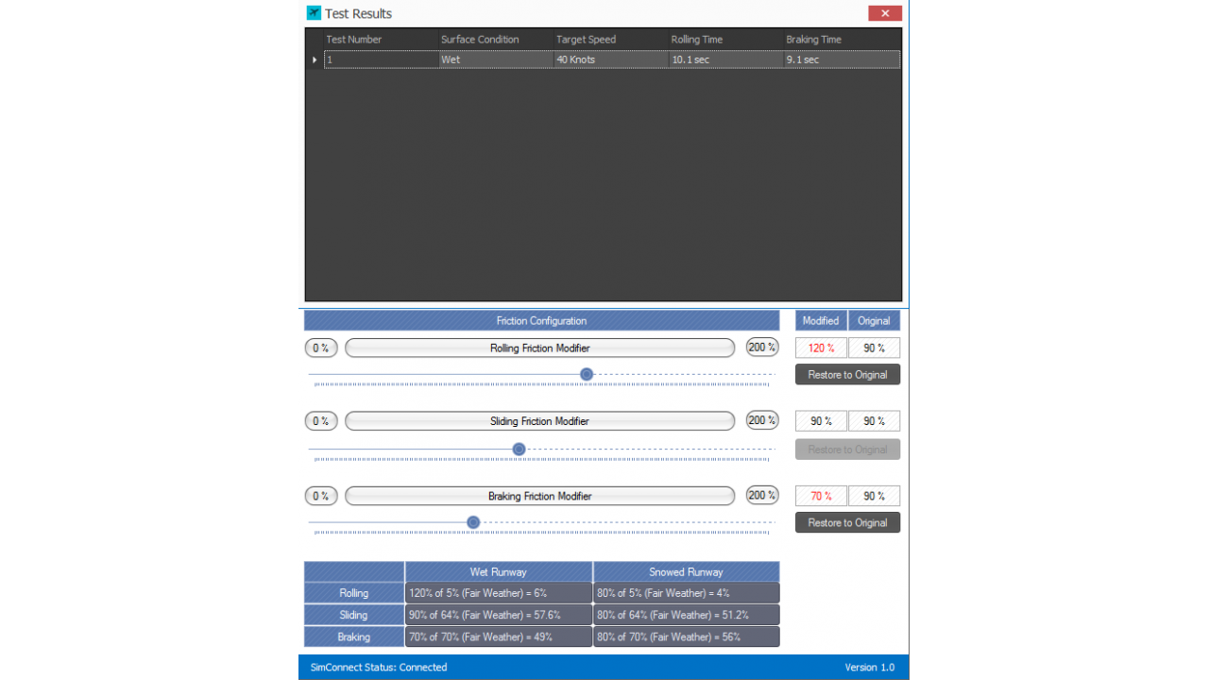Click the 40 Knots target speed cell
Viewport: 1209px width, 680px height.
click(610, 59)
